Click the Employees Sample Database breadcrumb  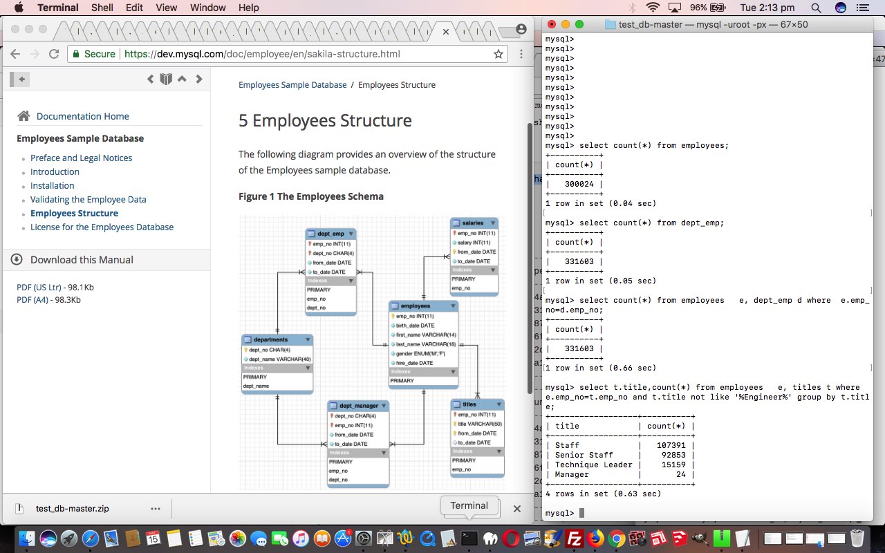click(x=292, y=85)
